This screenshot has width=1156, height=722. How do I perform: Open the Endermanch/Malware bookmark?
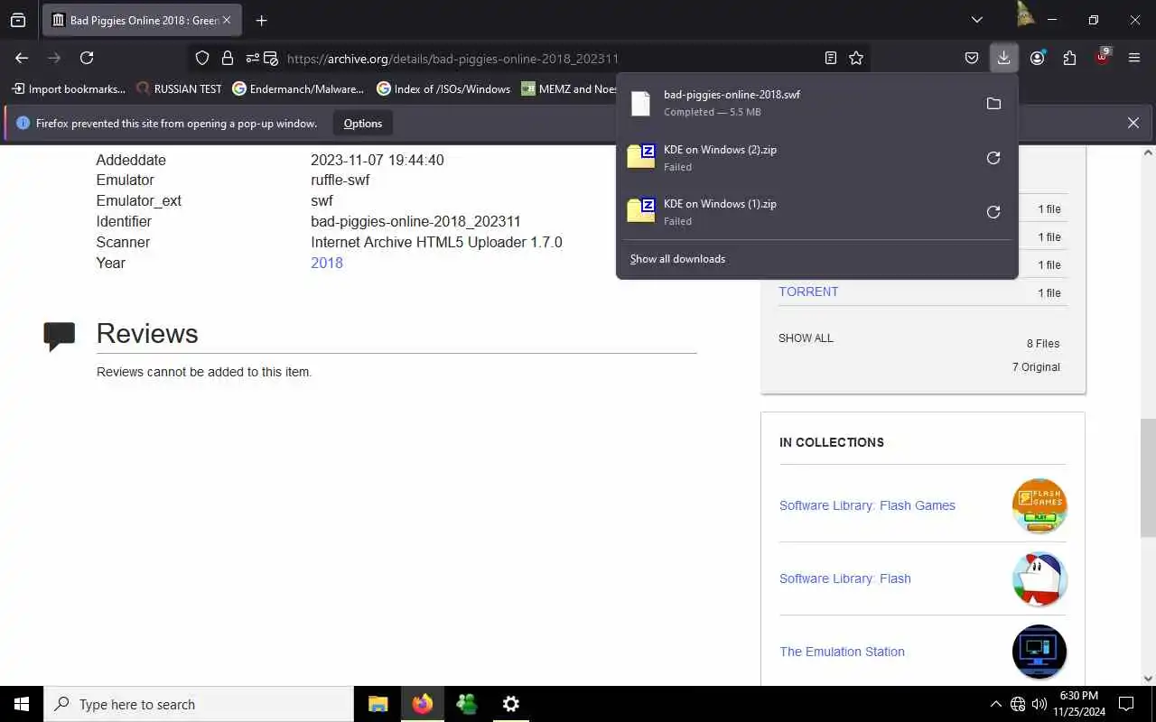point(298,88)
